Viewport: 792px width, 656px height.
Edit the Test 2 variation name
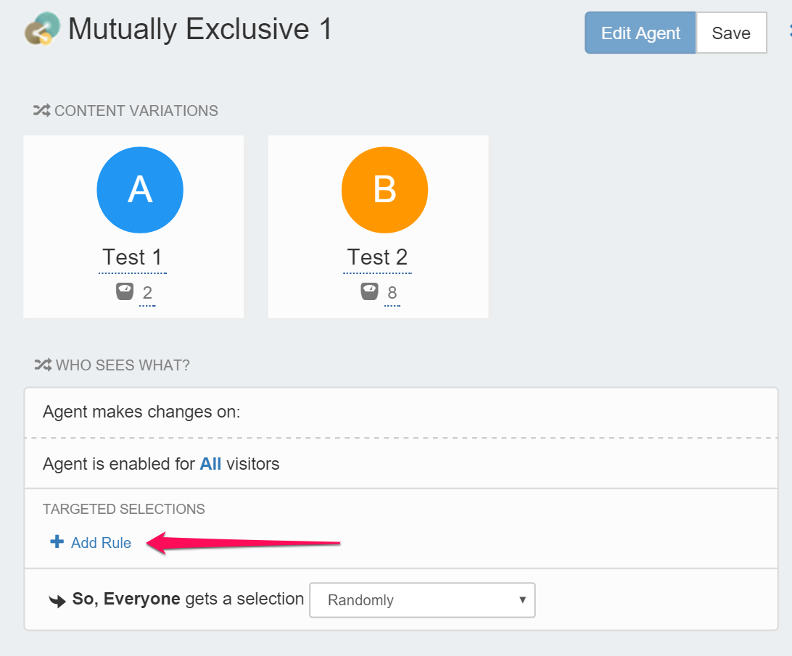click(377, 257)
